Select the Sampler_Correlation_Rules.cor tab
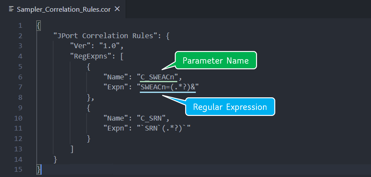Image resolution: width=371 pixels, height=177 pixels. click(63, 9)
